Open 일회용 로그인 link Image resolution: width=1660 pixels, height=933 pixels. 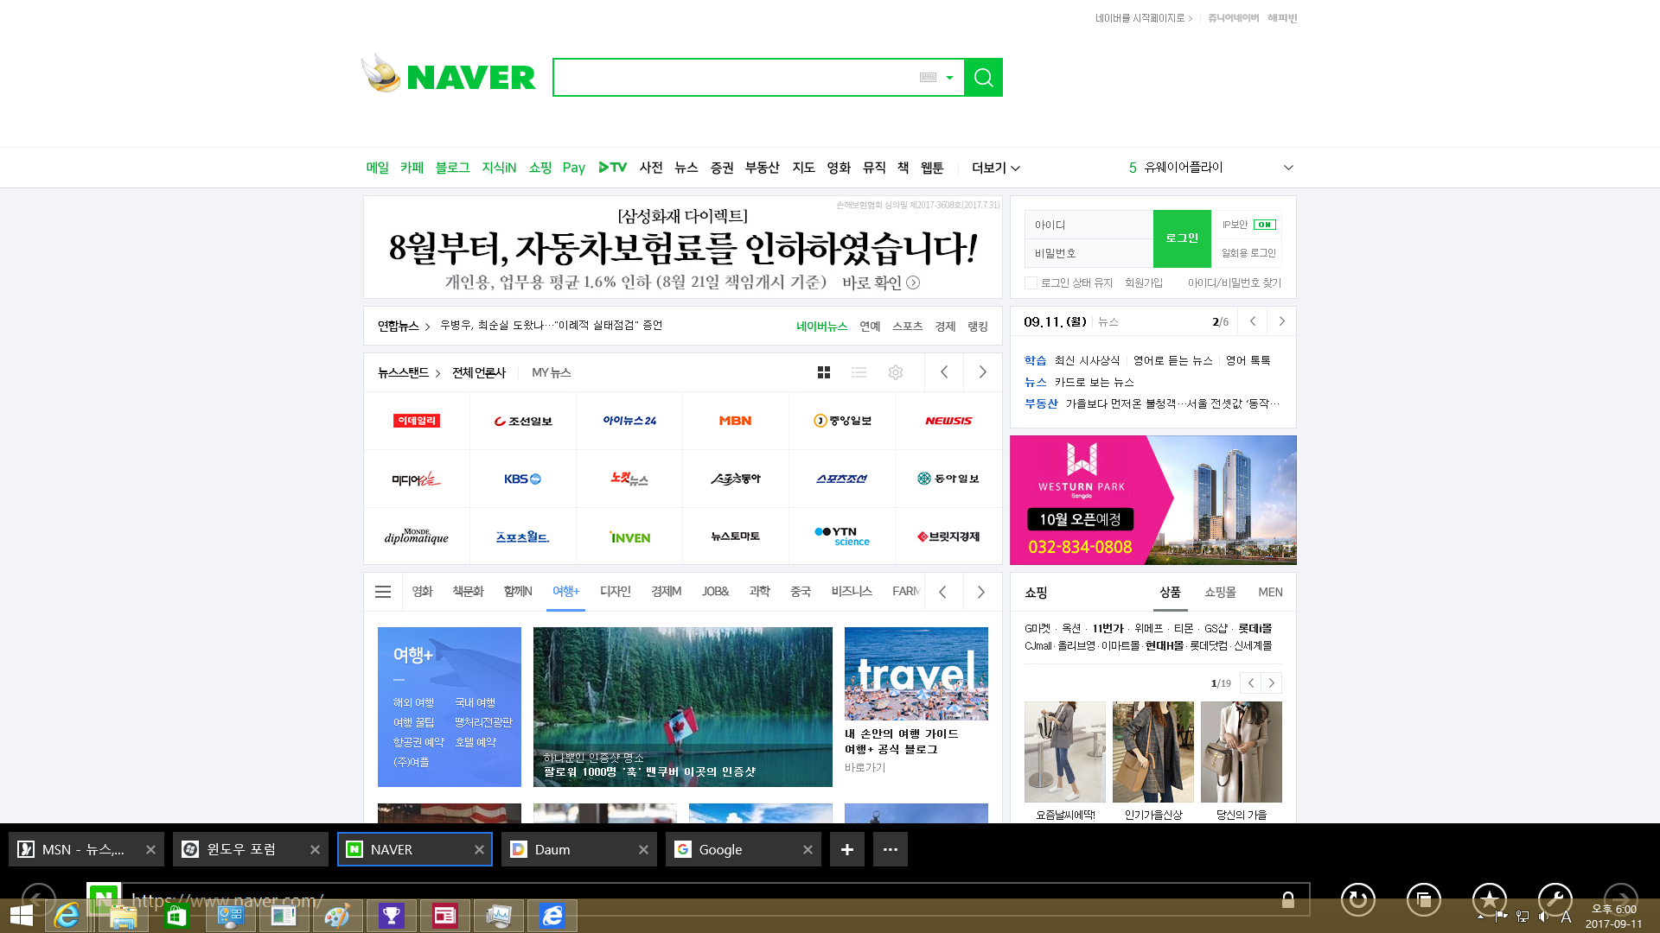click(x=1248, y=253)
